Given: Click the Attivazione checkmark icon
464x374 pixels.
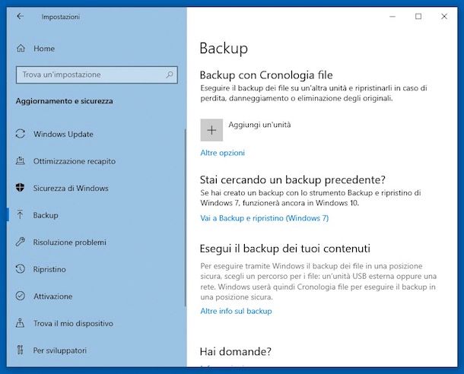Looking at the screenshot, I should [20, 296].
